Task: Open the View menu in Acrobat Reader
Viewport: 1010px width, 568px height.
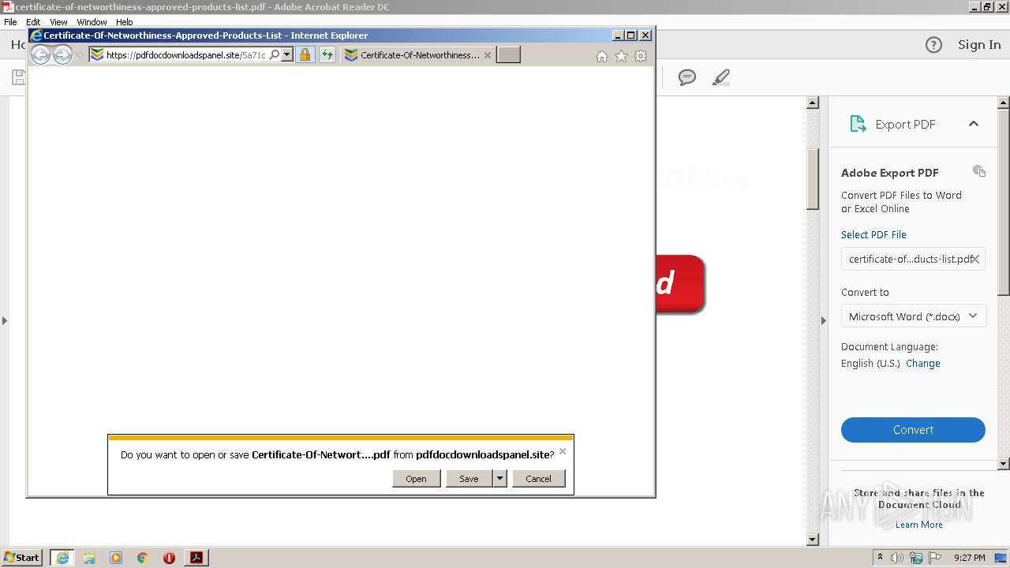Action: pos(58,22)
